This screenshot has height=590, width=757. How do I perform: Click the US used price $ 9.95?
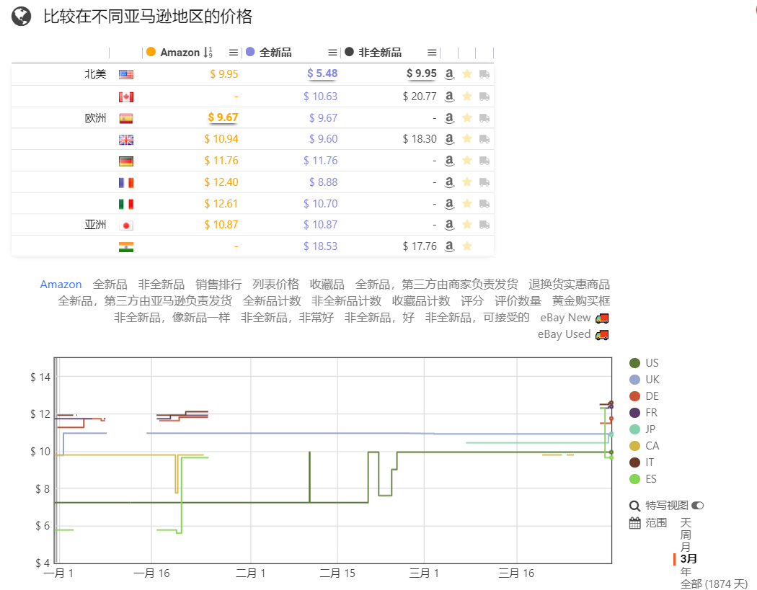[422, 73]
